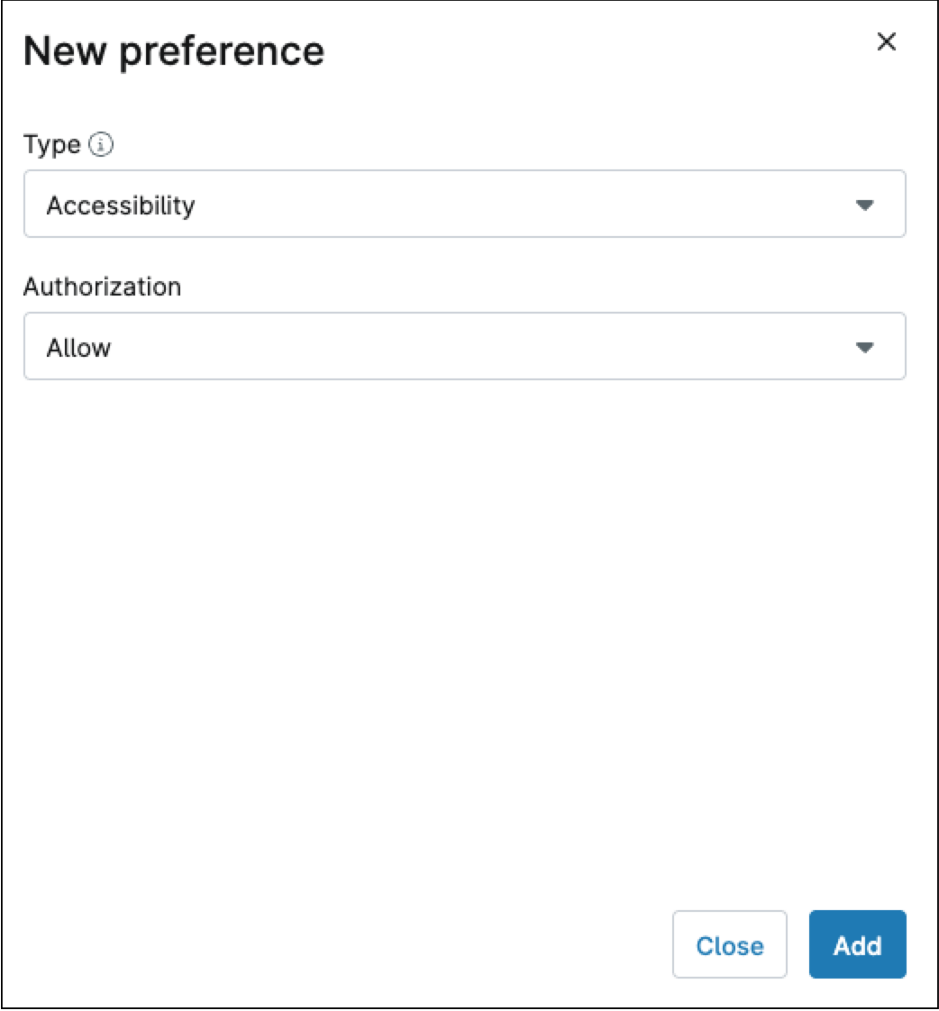This screenshot has width=939, height=1011.
Task: Click the dropdown arrow on the Authorization field
Action: (x=867, y=346)
